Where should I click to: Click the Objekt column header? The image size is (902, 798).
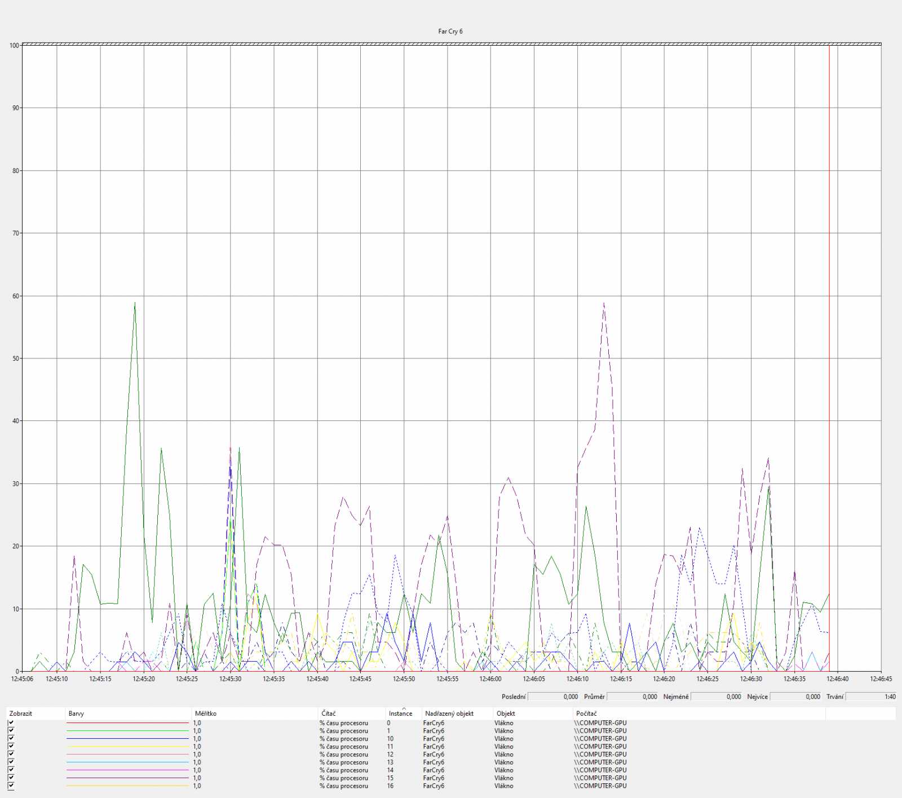click(533, 713)
